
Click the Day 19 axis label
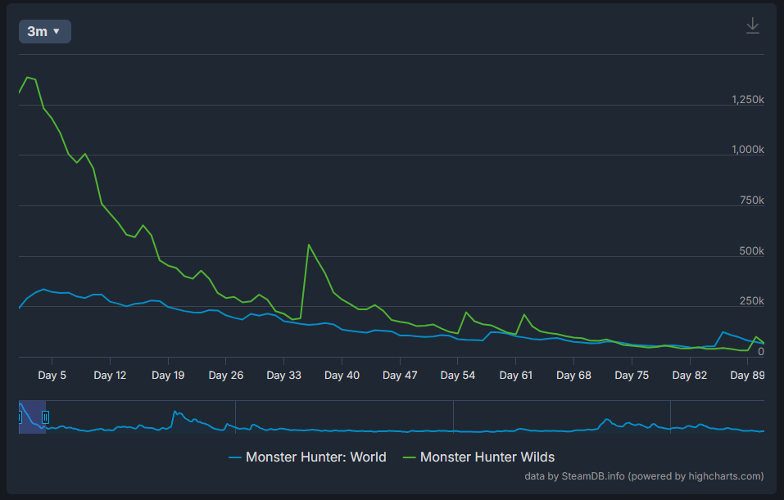pos(168,375)
